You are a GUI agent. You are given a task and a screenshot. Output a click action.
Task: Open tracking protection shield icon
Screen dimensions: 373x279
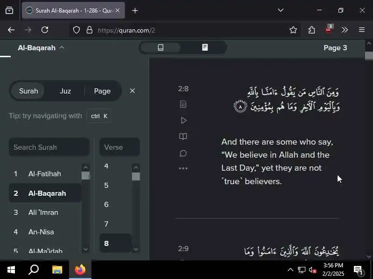[76, 30]
